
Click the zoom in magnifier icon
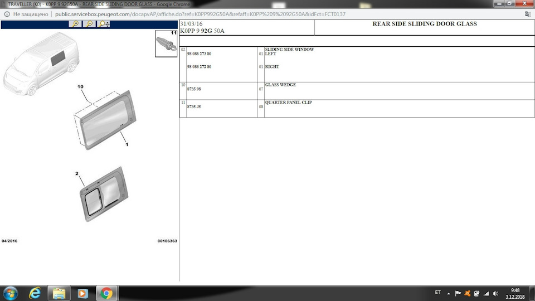coord(75,24)
